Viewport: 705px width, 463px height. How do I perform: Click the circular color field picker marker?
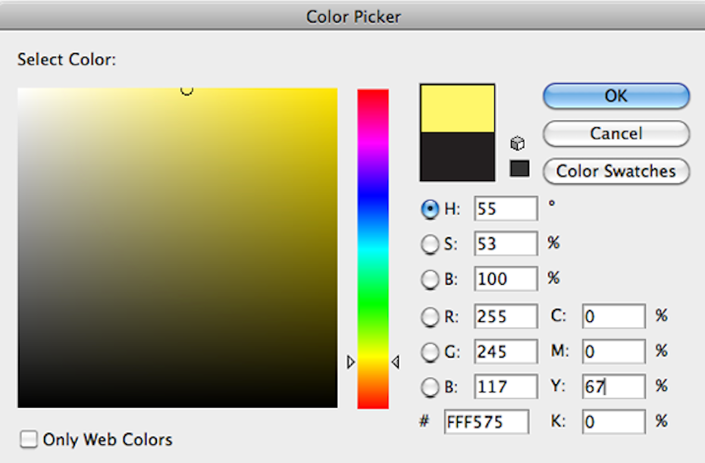click(186, 90)
